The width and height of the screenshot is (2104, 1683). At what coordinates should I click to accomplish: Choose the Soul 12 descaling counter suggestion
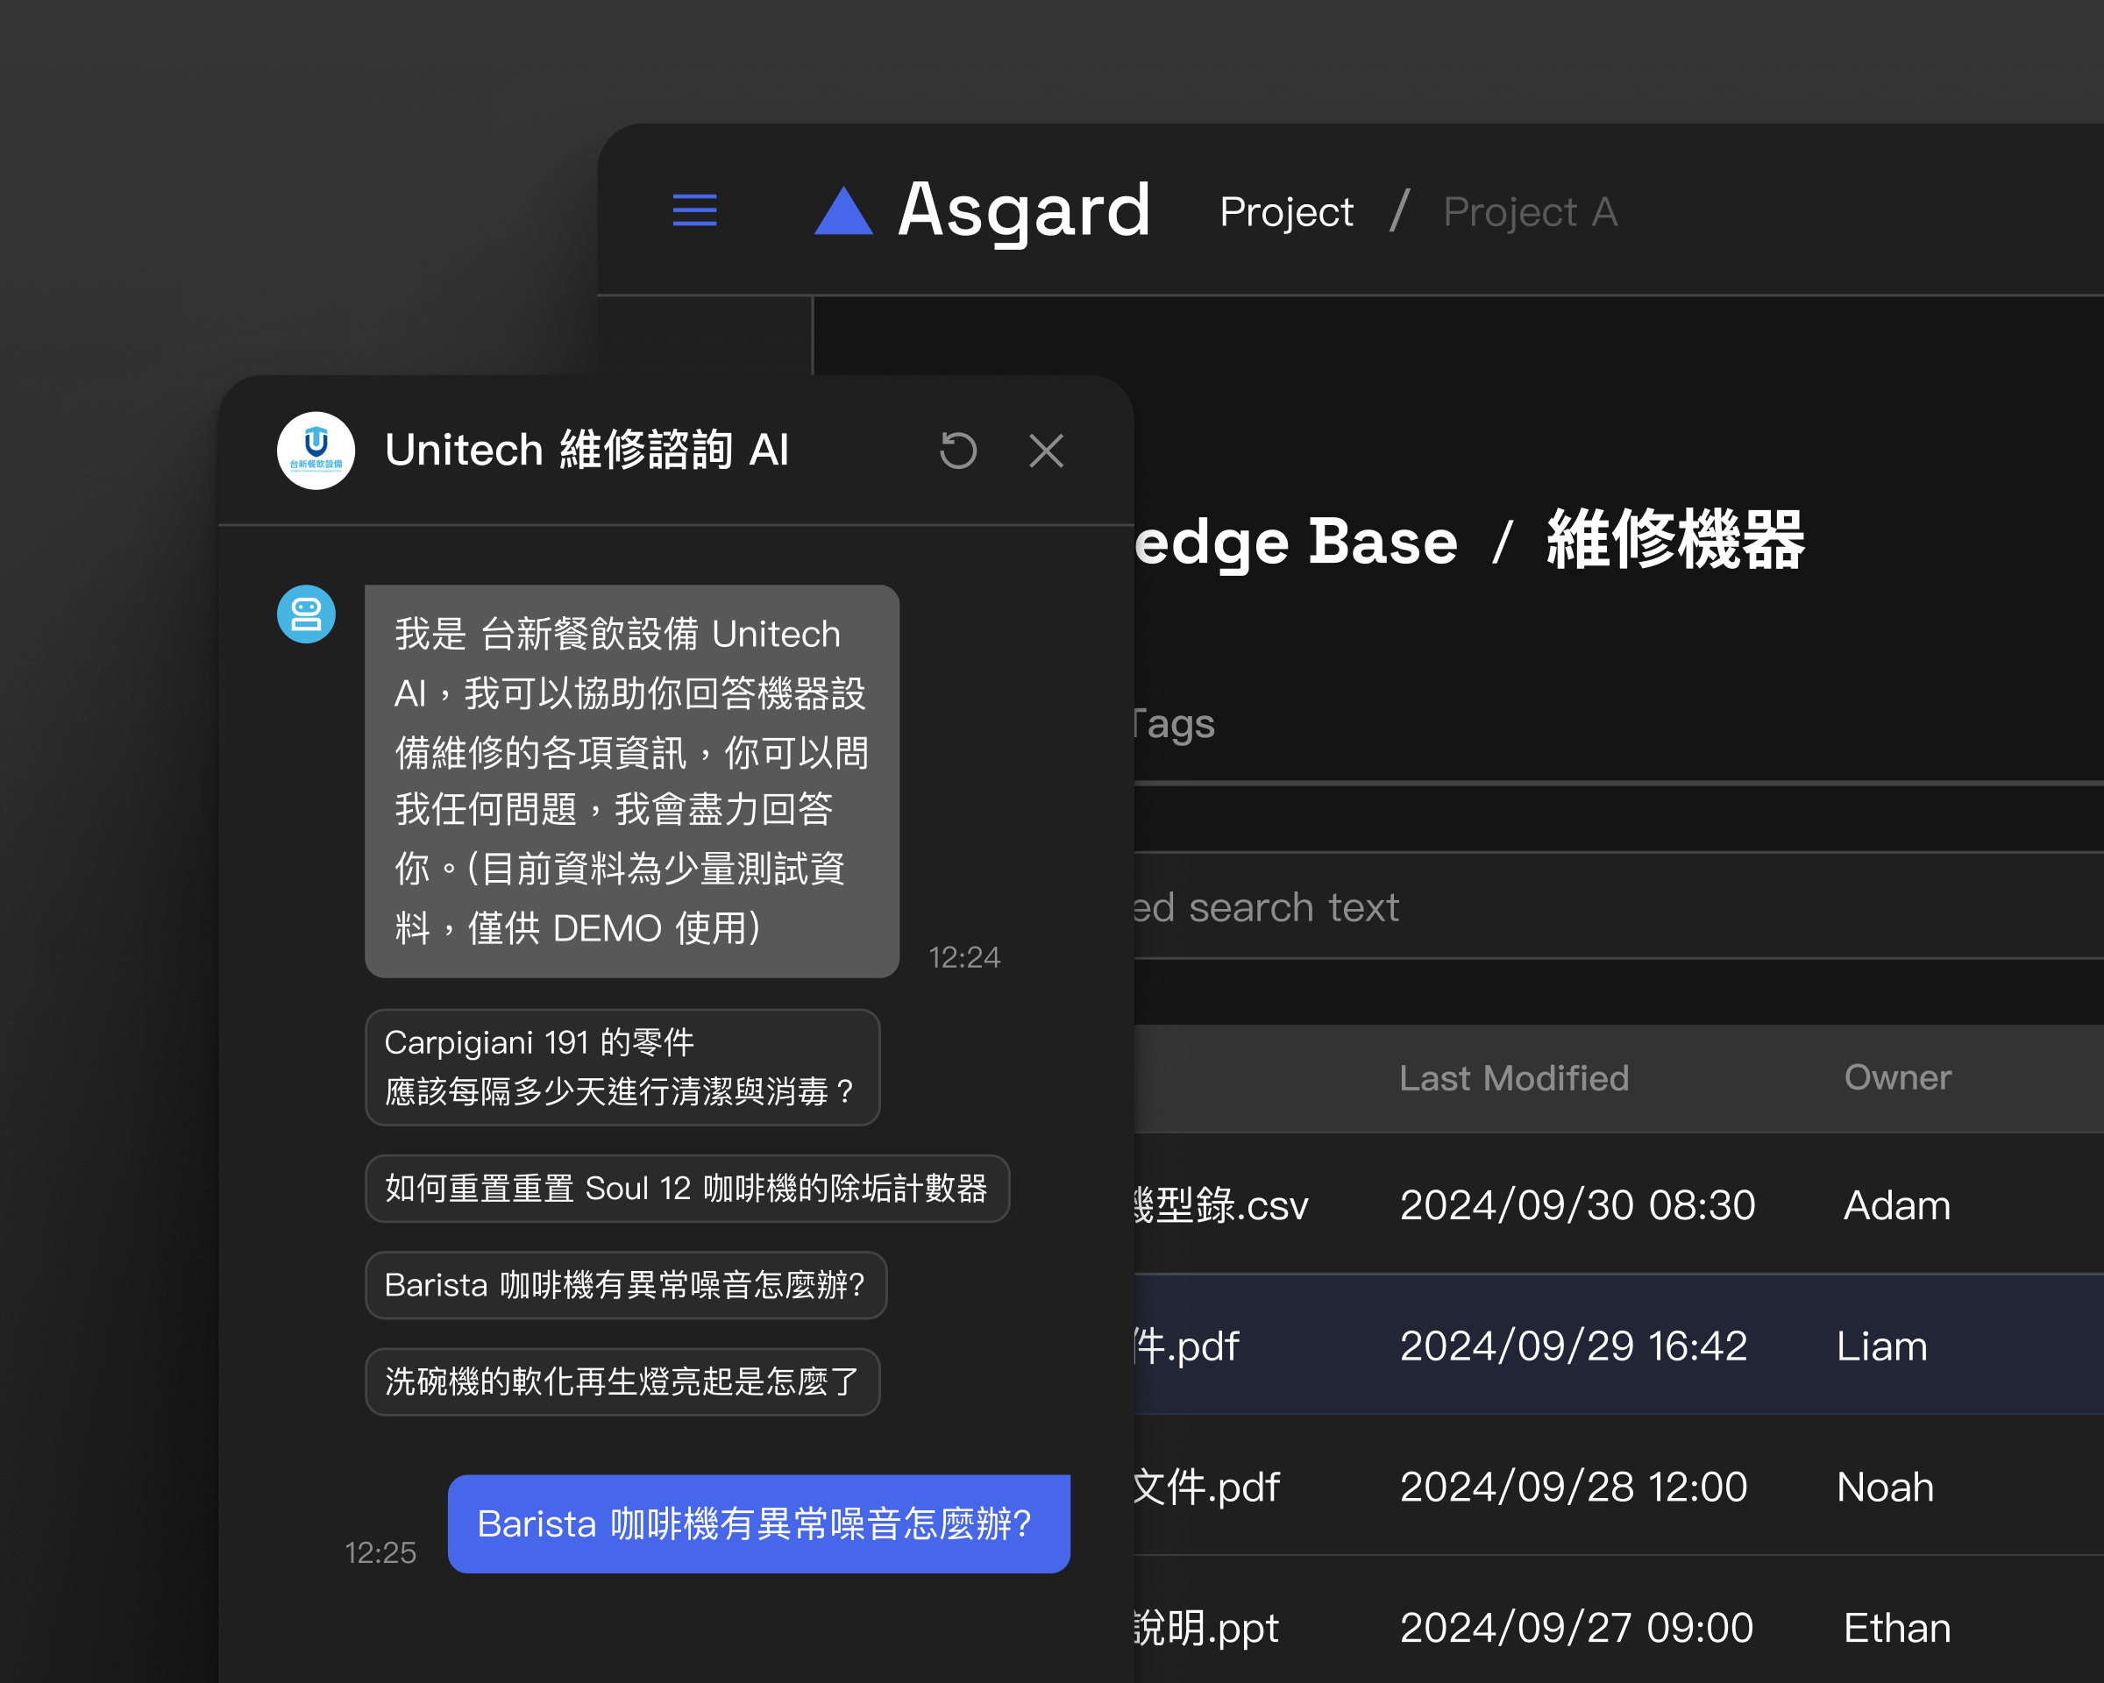coord(686,1189)
